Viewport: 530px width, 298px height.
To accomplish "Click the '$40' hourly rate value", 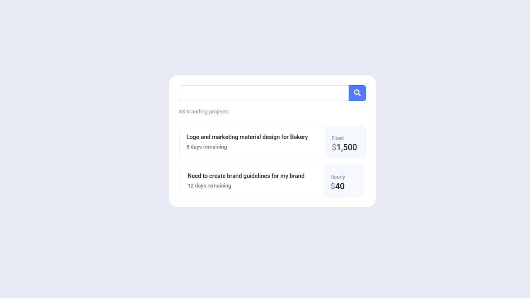I will coord(337,186).
